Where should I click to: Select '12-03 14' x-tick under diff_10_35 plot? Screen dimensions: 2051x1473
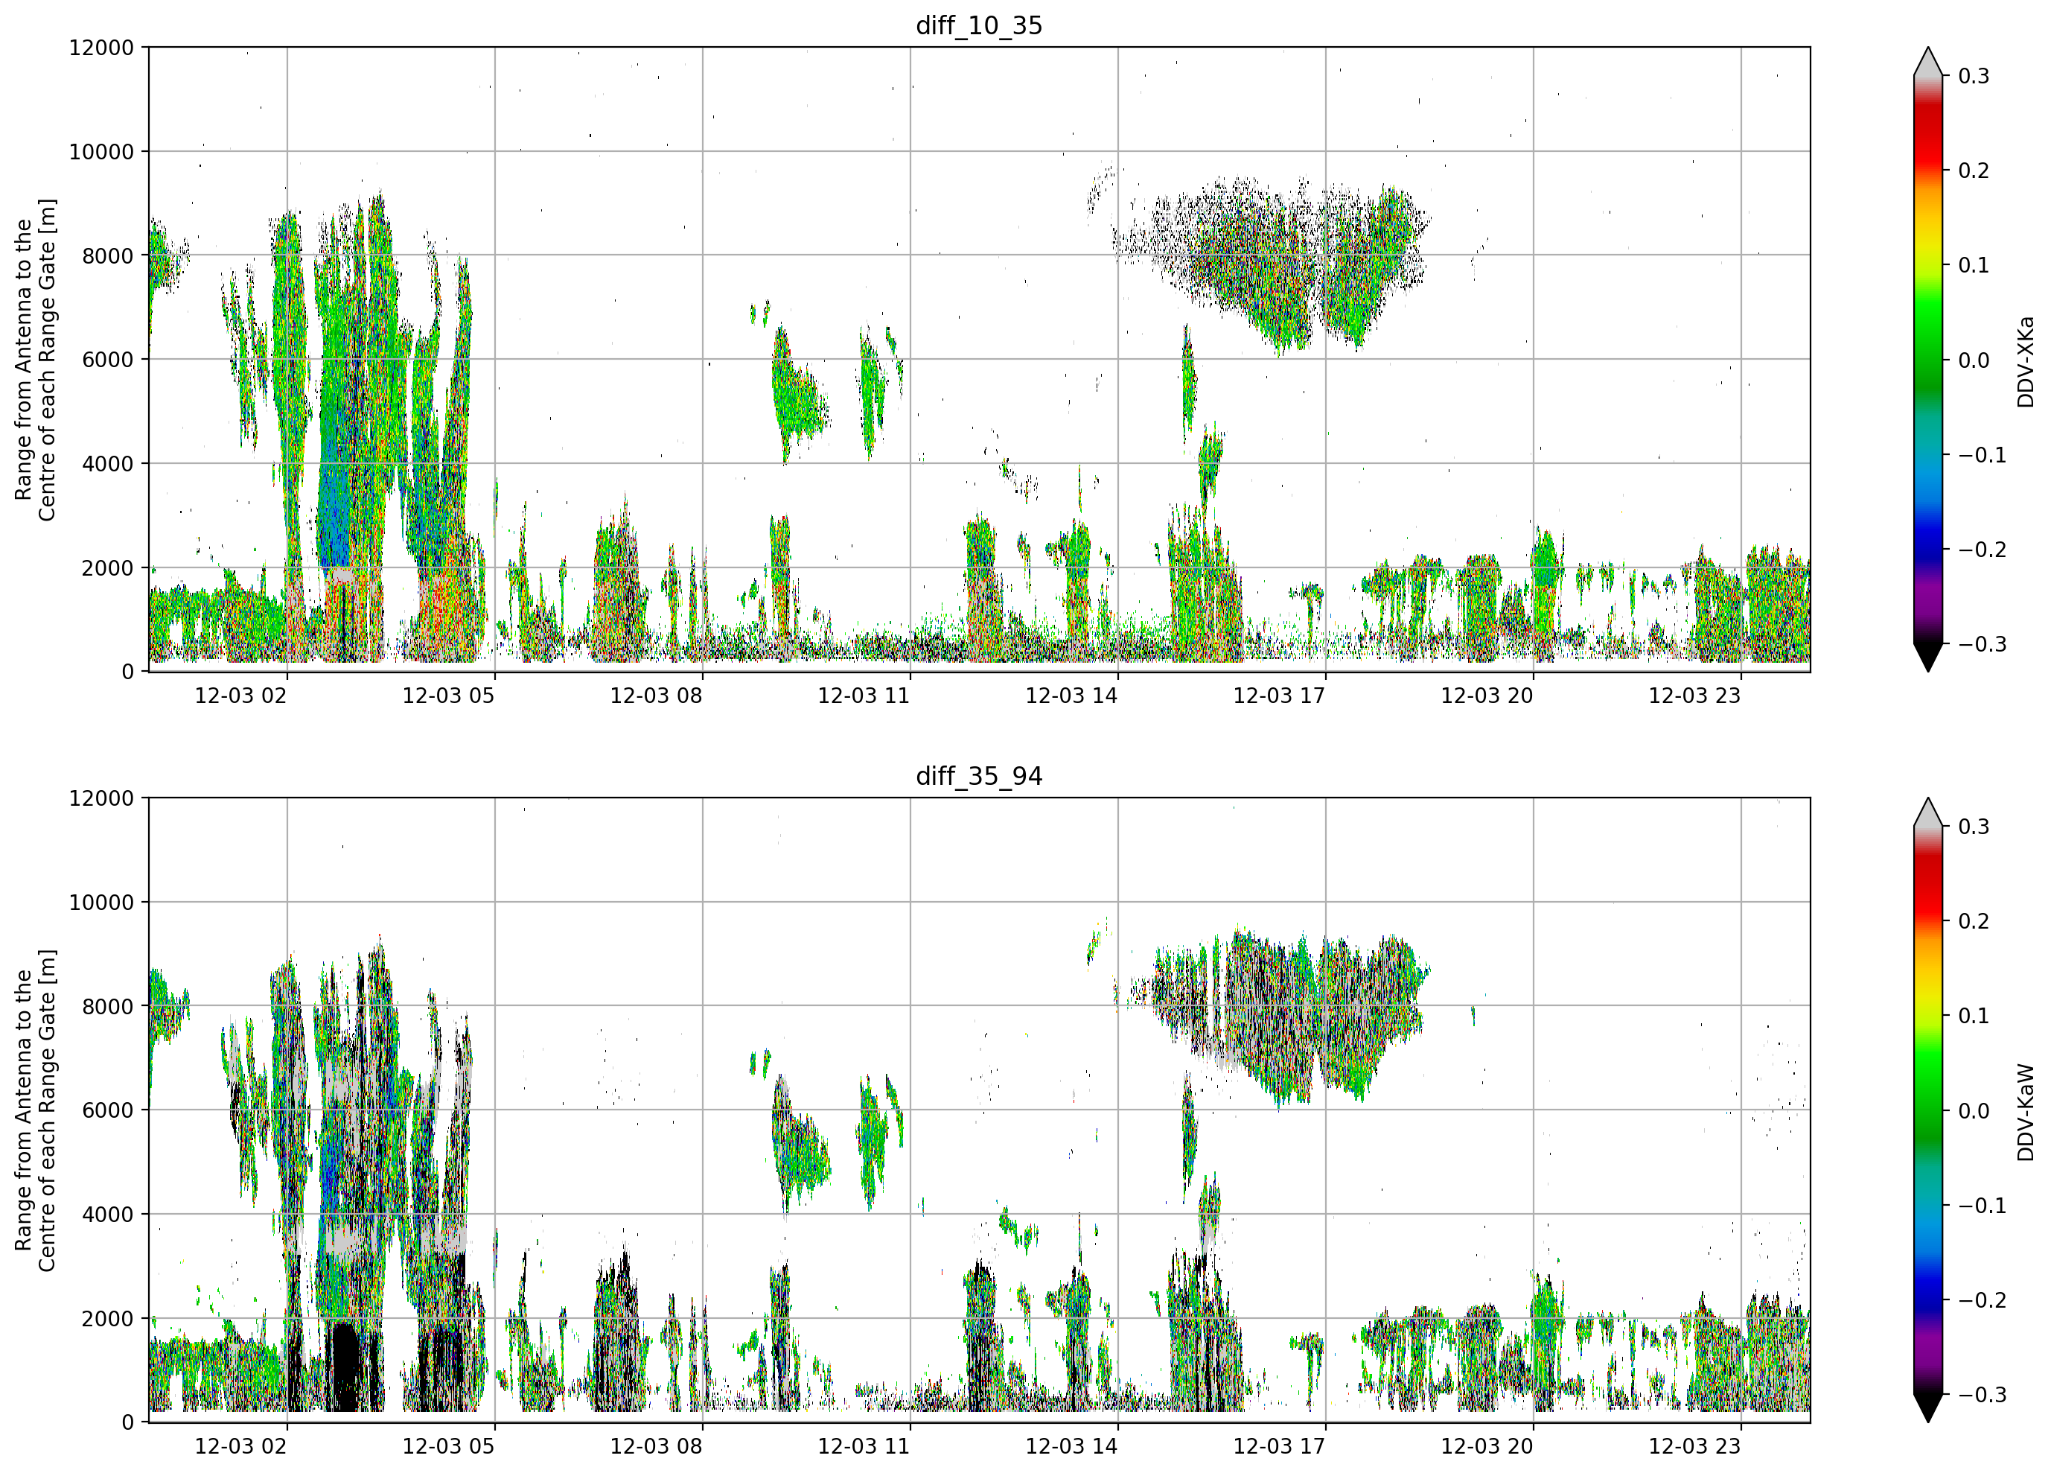pyautogui.click(x=1071, y=696)
